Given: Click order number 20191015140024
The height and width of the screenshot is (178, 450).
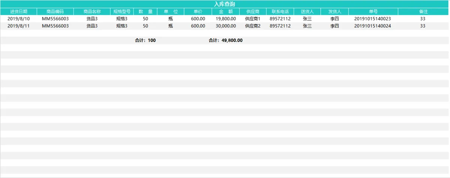Looking at the screenshot, I should coord(373,26).
